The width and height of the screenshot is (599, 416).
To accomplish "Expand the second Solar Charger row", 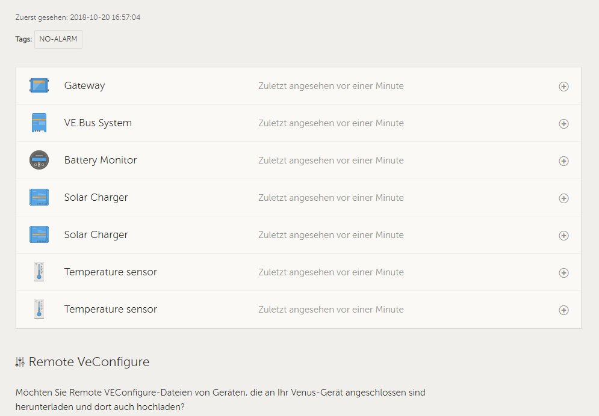I will tap(563, 236).
